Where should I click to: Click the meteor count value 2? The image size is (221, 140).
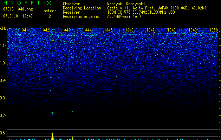click(50, 16)
